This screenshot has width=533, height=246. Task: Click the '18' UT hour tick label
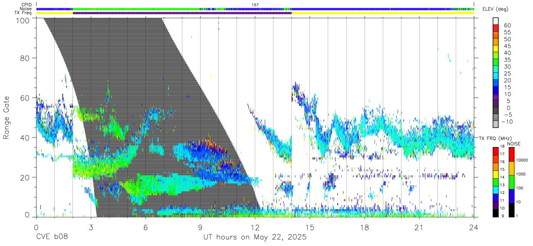coord(365,227)
